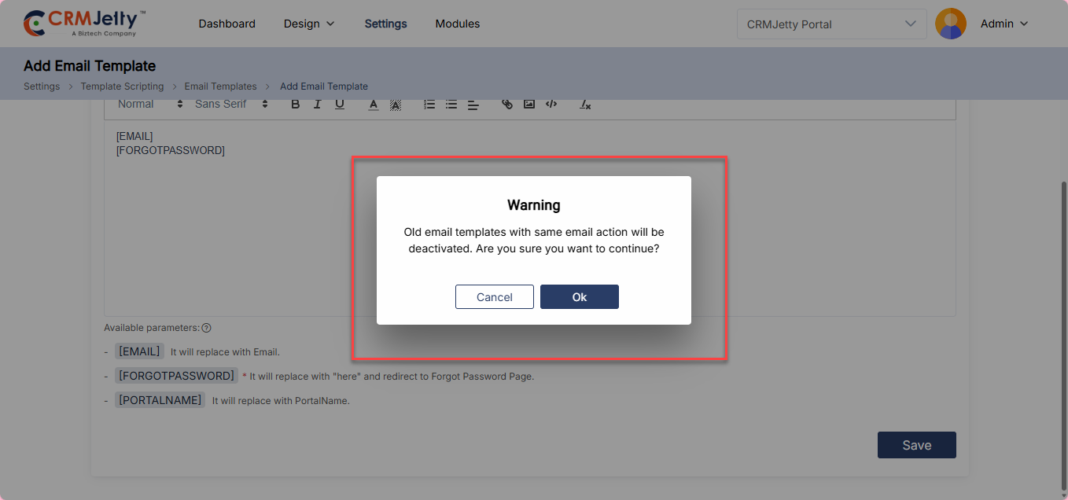Toggle bold formatting in the editor toolbar
The width and height of the screenshot is (1068, 500).
[x=296, y=105]
